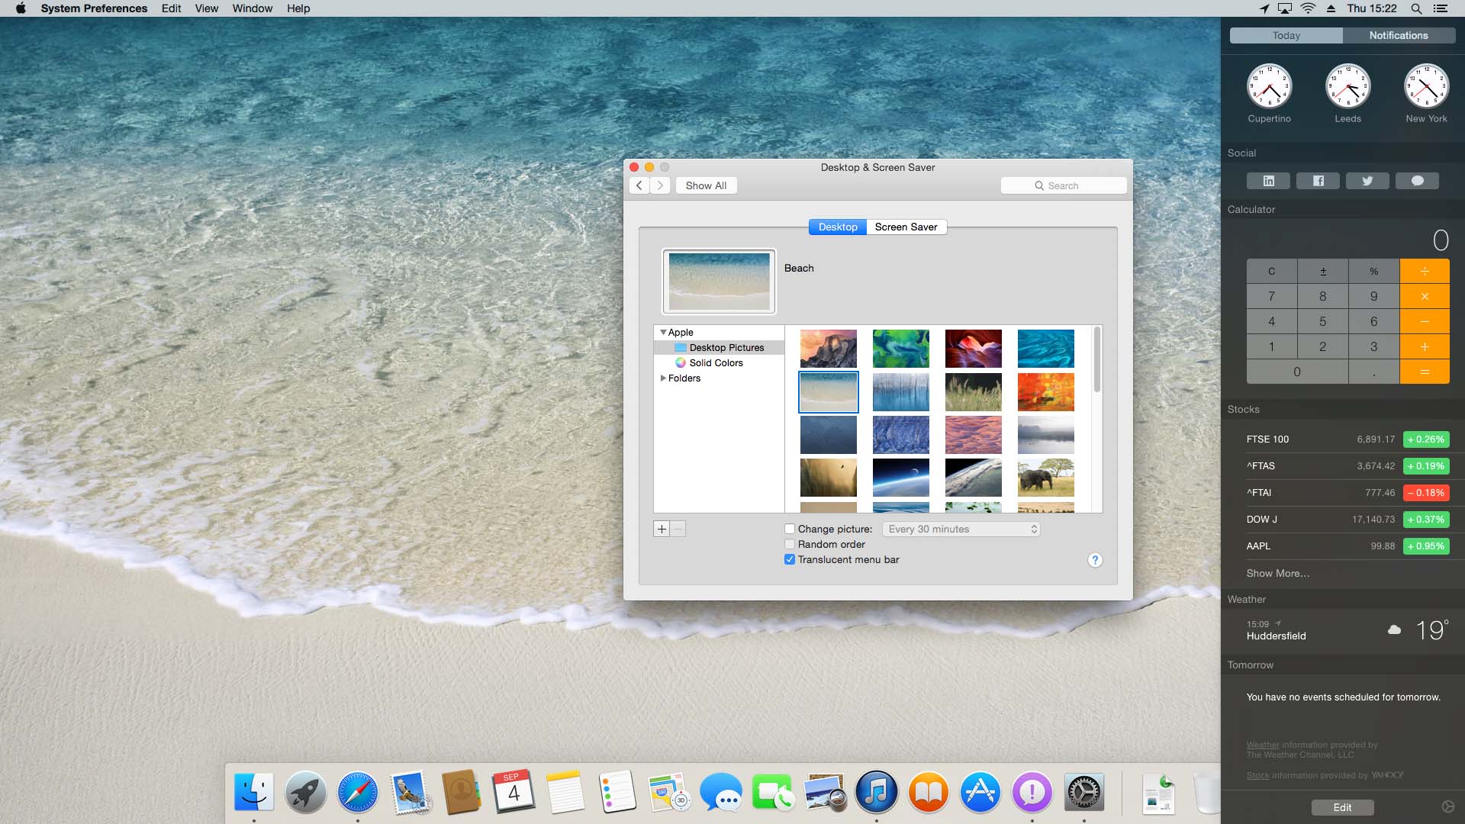Click the LinkedIn share icon in Social
Screen dimensions: 1465x824
coord(1268,181)
